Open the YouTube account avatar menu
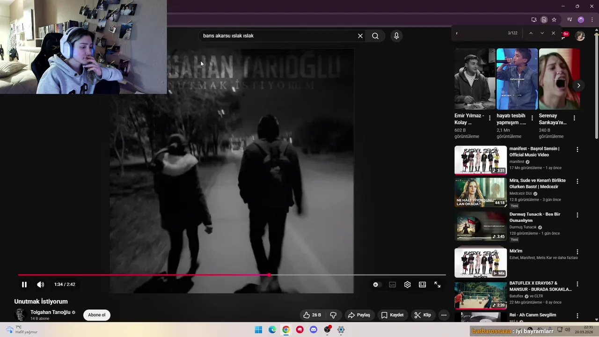This screenshot has height=337, width=599. (580, 36)
